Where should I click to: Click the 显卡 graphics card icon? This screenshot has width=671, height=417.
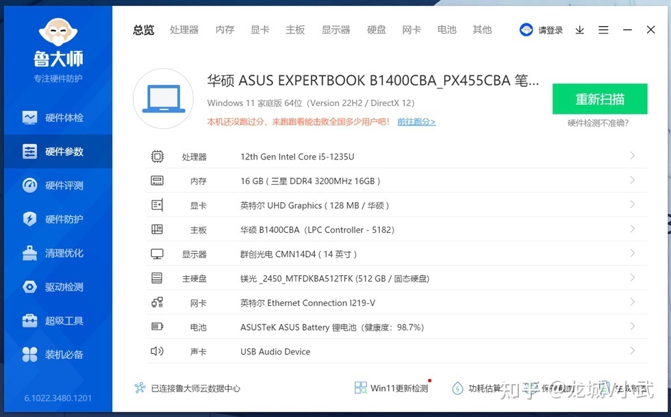[157, 205]
